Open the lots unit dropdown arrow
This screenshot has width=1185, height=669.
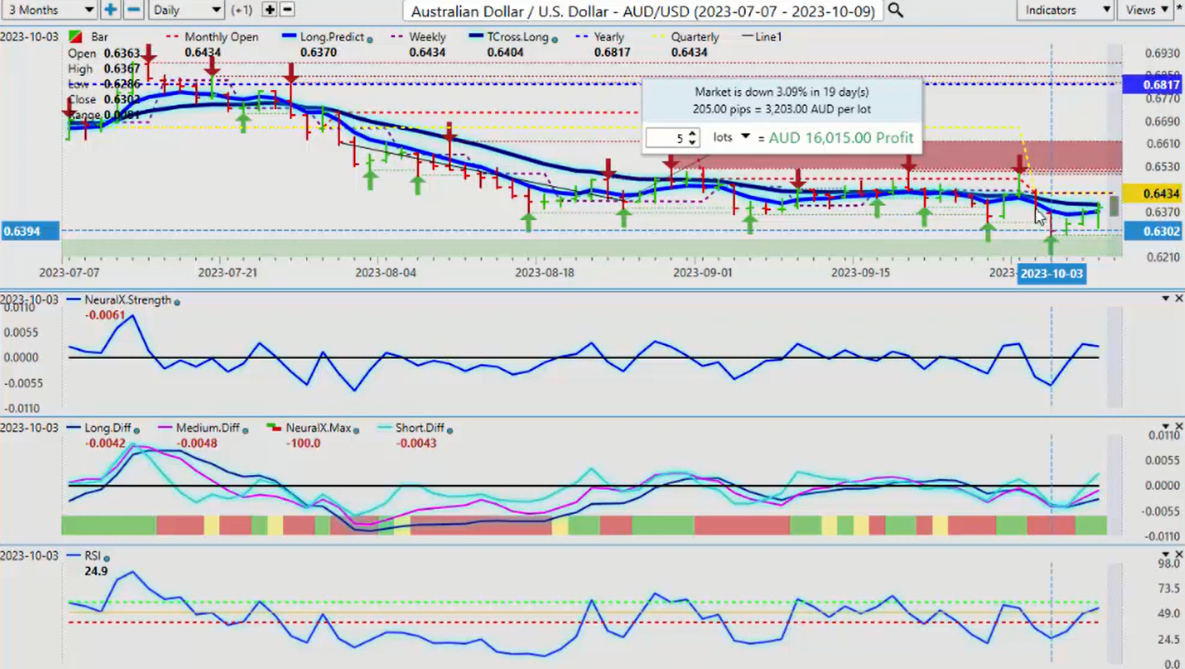pyautogui.click(x=746, y=137)
